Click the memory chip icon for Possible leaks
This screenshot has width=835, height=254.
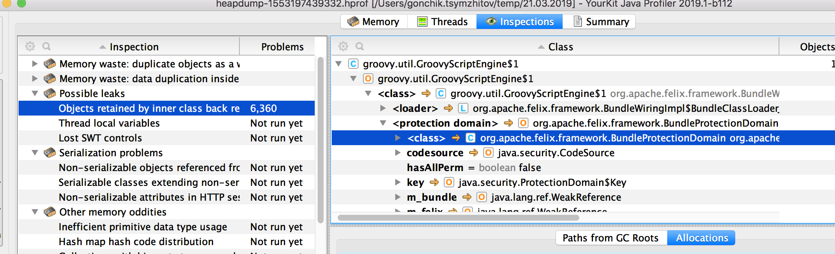point(50,93)
